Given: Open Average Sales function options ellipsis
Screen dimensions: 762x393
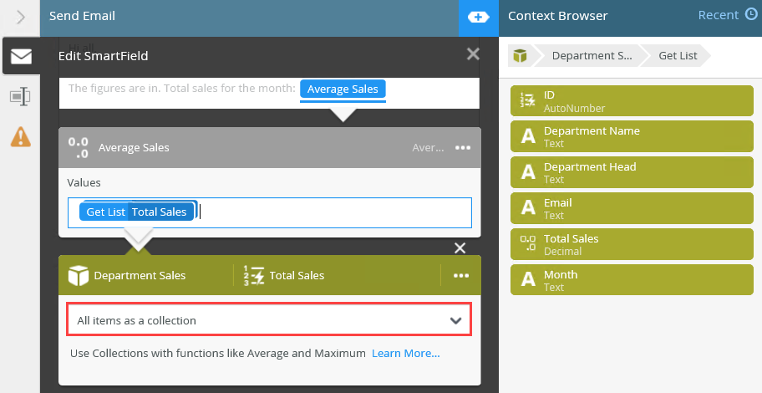Looking at the screenshot, I should (463, 148).
